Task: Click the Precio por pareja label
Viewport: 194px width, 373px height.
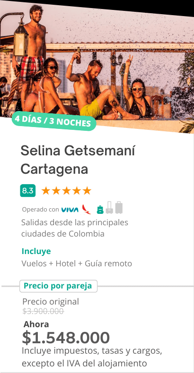Action: (58, 286)
